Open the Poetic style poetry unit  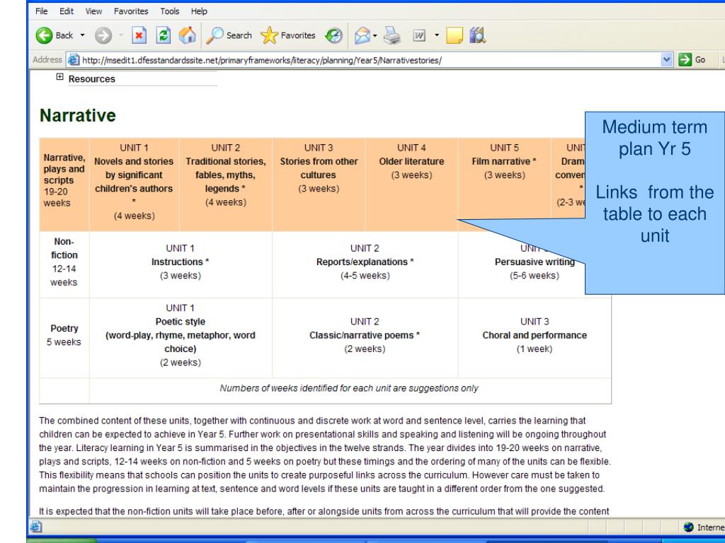181,335
